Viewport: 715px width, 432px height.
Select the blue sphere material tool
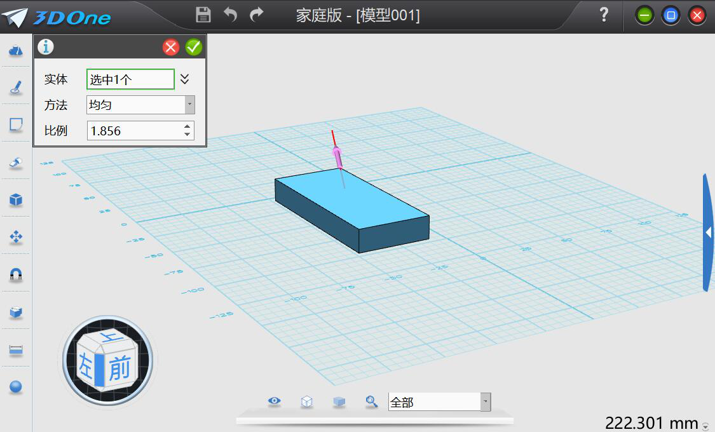[16, 387]
